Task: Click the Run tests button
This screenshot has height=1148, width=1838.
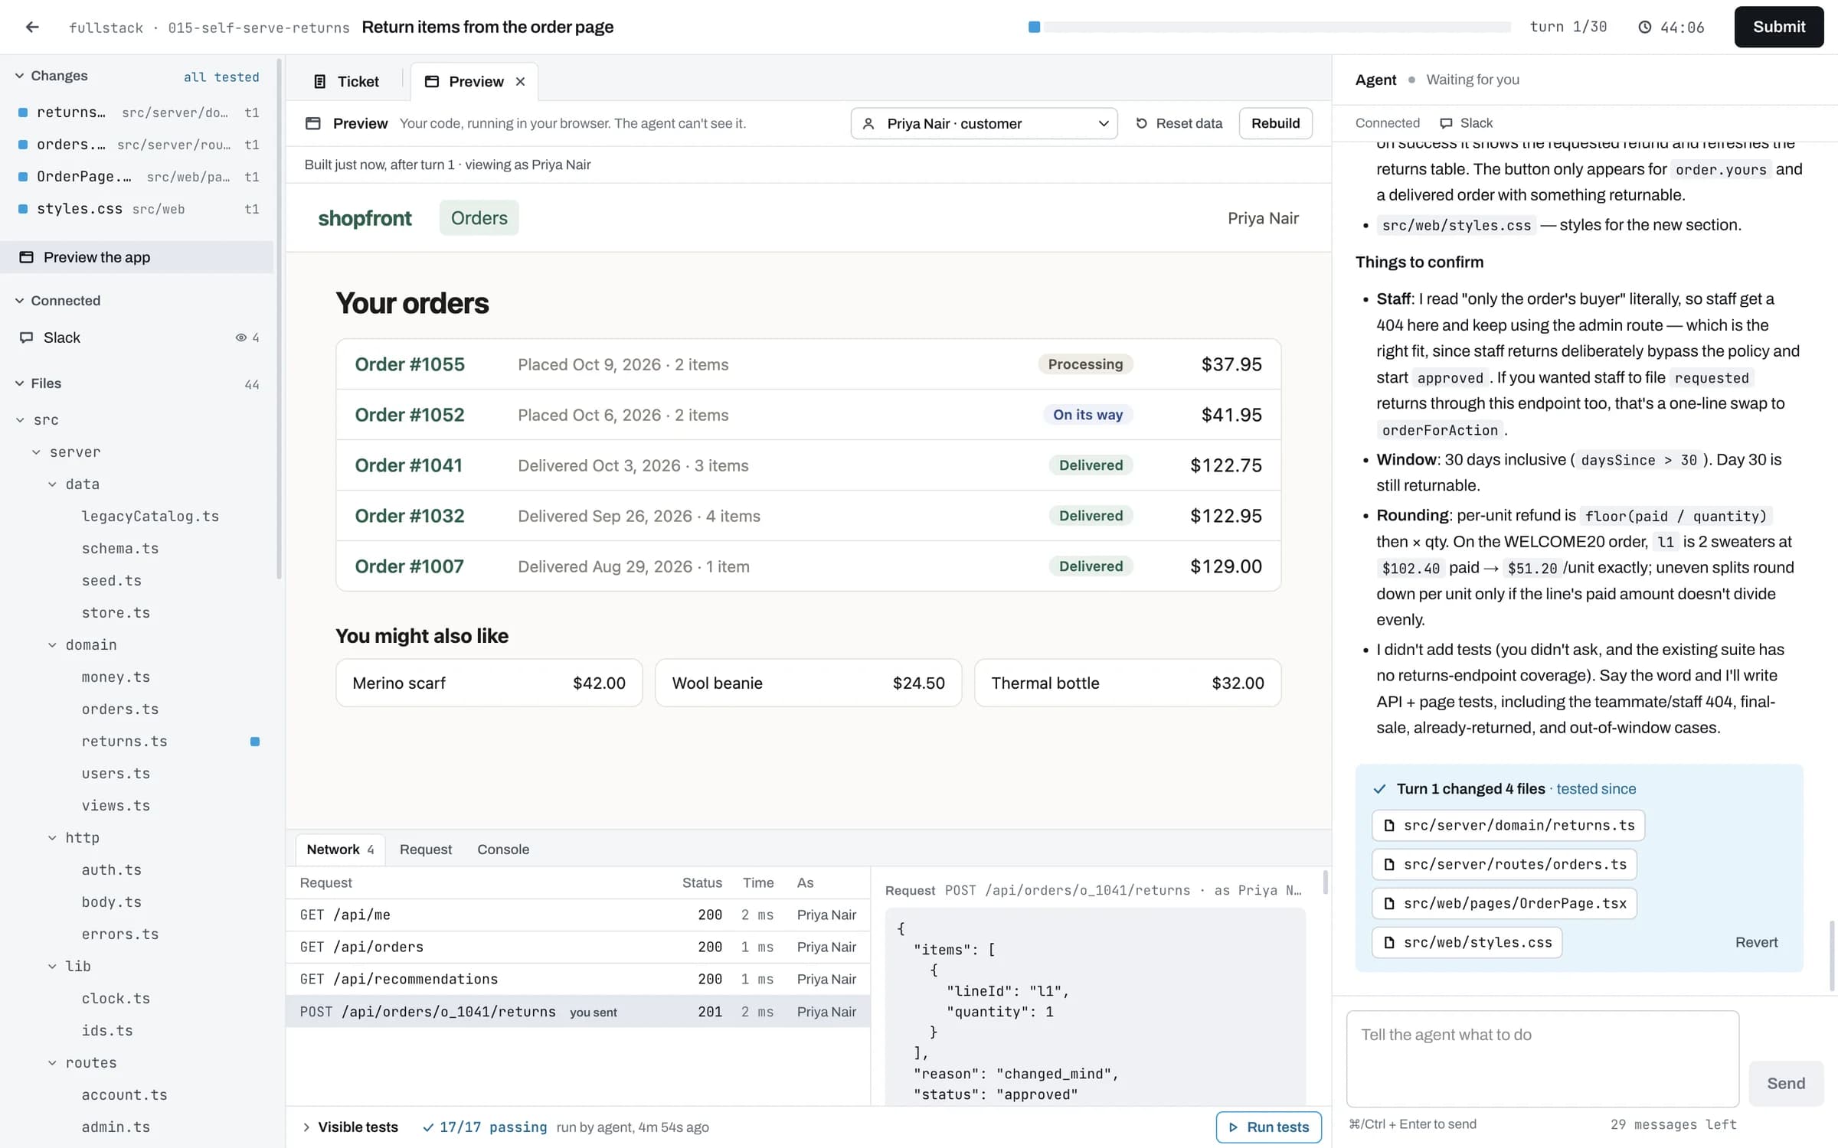Action: coord(1268,1127)
